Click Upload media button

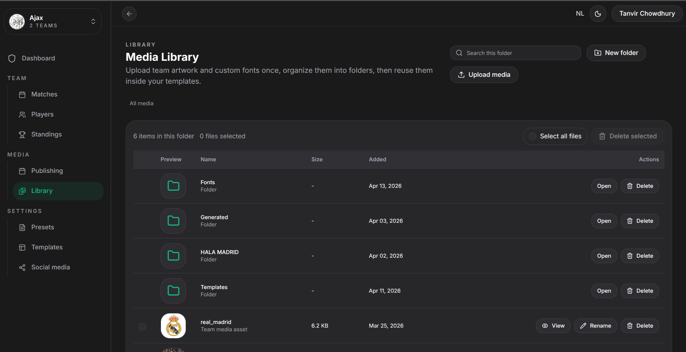(x=484, y=75)
